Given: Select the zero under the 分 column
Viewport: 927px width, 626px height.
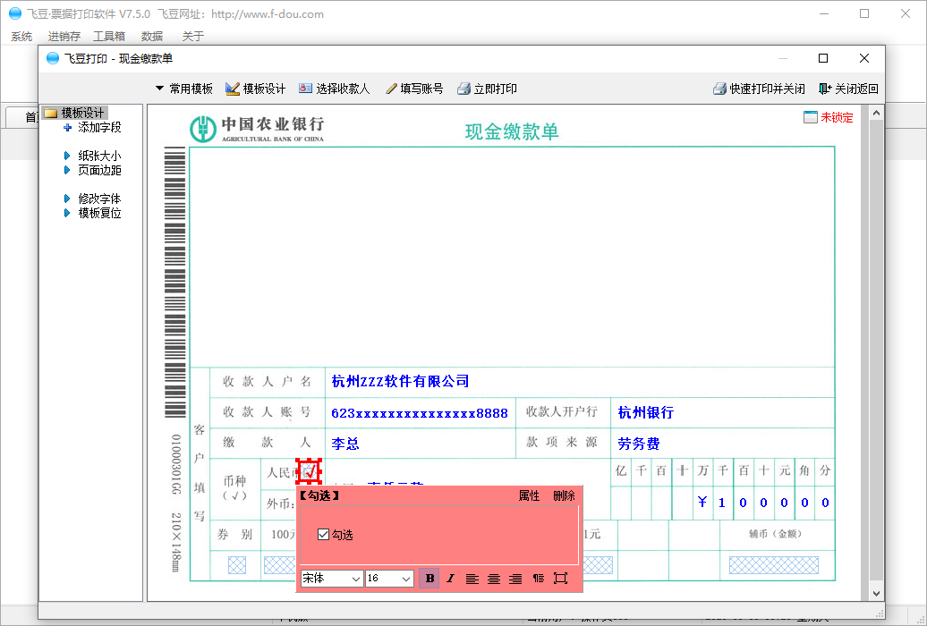Looking at the screenshot, I should click(x=825, y=503).
